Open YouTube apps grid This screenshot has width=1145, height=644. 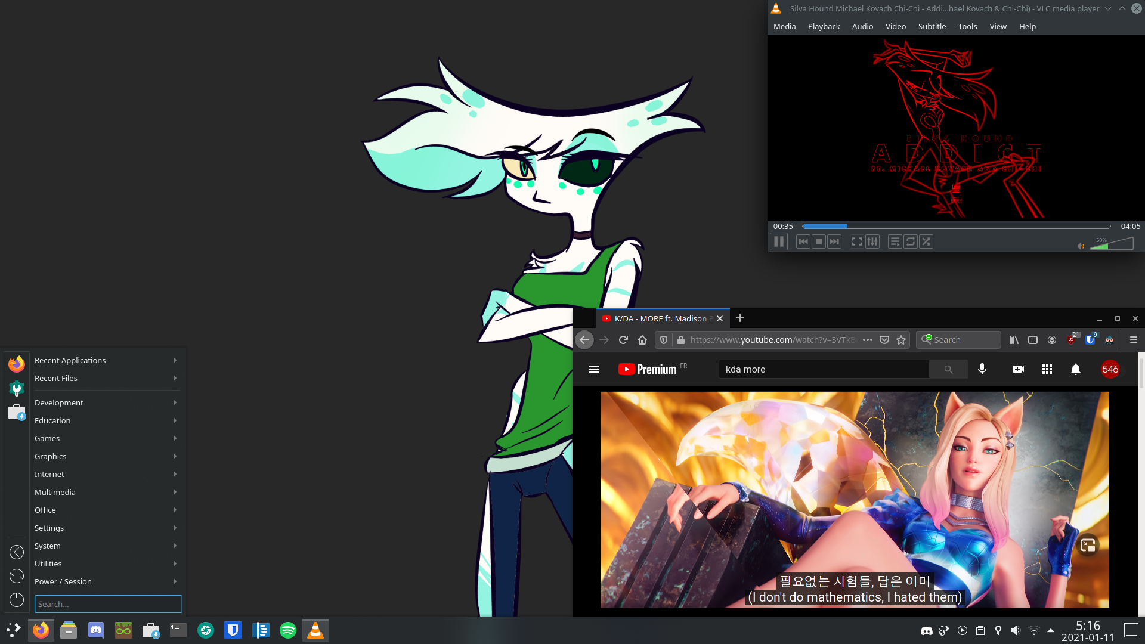coord(1047,369)
